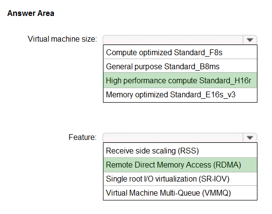Click the Answer Area heading

[x=31, y=13]
